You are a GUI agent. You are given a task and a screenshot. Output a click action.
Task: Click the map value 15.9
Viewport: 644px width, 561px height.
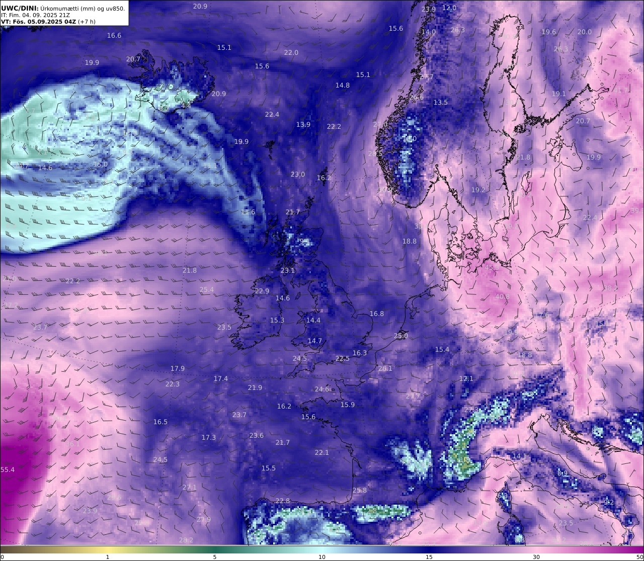(348, 405)
